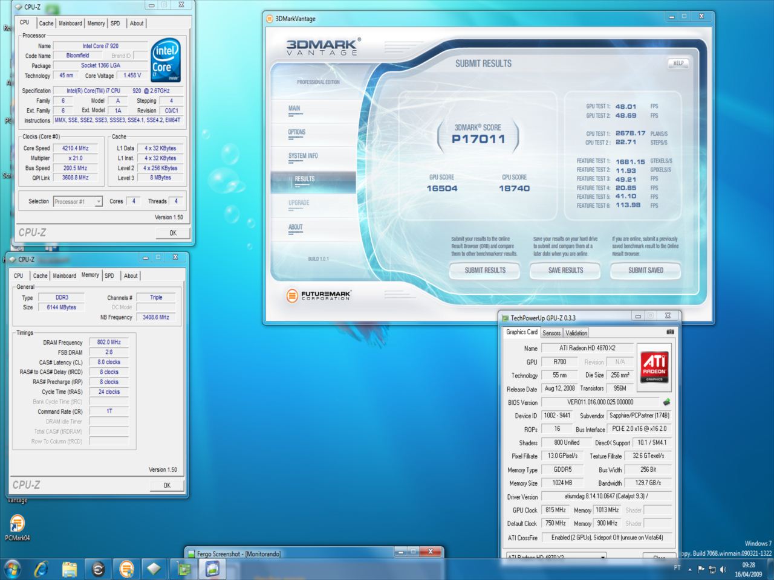Click the Driver Version field in GPU-Z
Viewport: 774px width, 580px height.
click(x=607, y=497)
